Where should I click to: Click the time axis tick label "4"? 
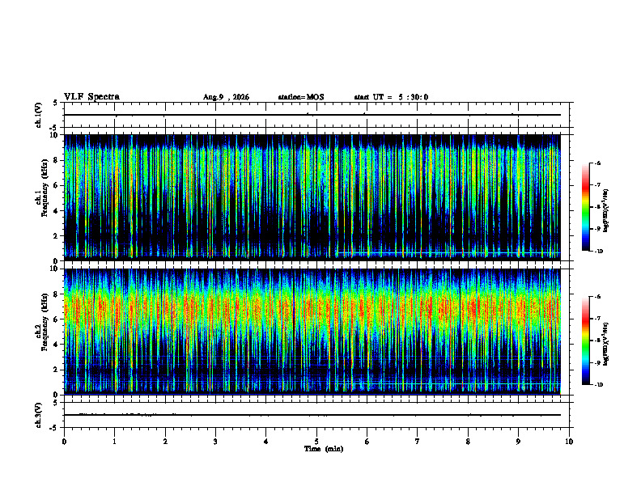click(x=266, y=442)
